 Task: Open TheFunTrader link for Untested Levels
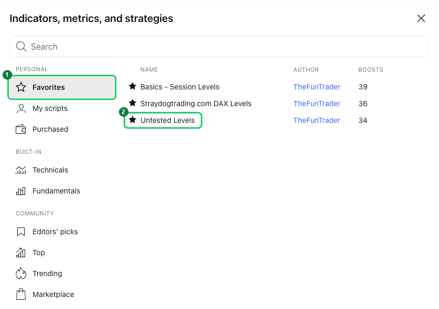pos(316,120)
